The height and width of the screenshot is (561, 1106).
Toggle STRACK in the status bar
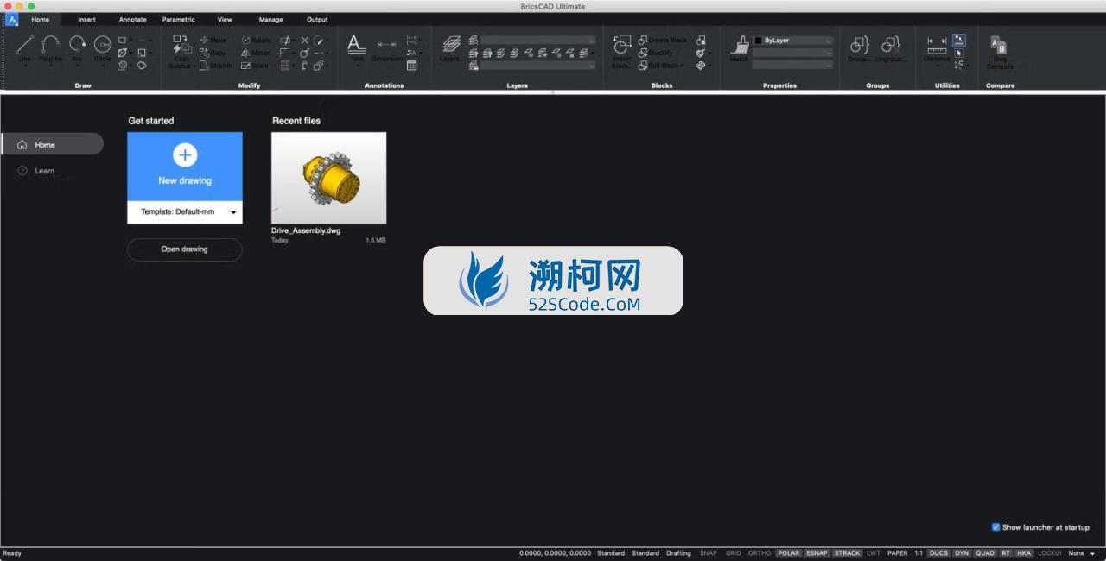(x=847, y=553)
